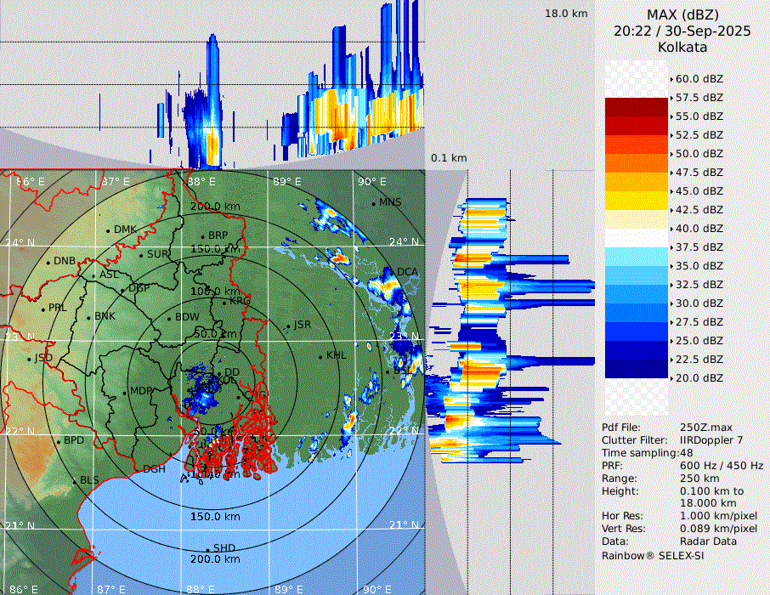Select the DMK station dot
Image resolution: width=770 pixels, height=595 pixels.
[x=109, y=229]
